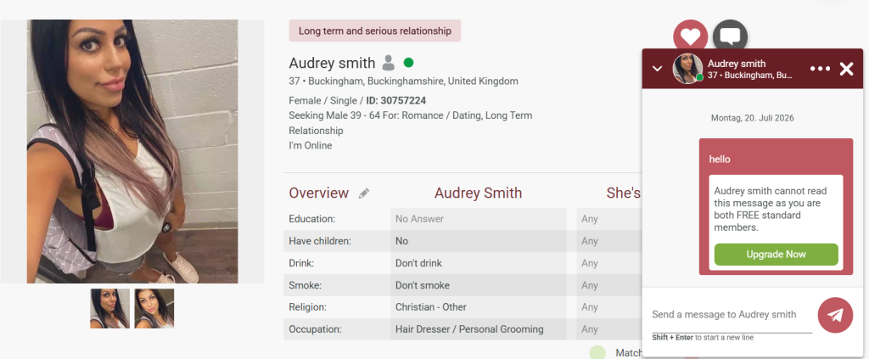Open the speech bubble message icon

(x=730, y=36)
